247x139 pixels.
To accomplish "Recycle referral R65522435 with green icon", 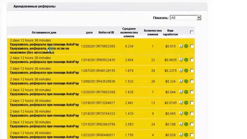I will 186,60.
